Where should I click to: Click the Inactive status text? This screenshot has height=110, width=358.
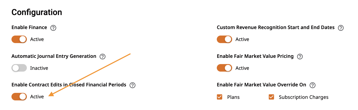pyautogui.click(x=39, y=68)
